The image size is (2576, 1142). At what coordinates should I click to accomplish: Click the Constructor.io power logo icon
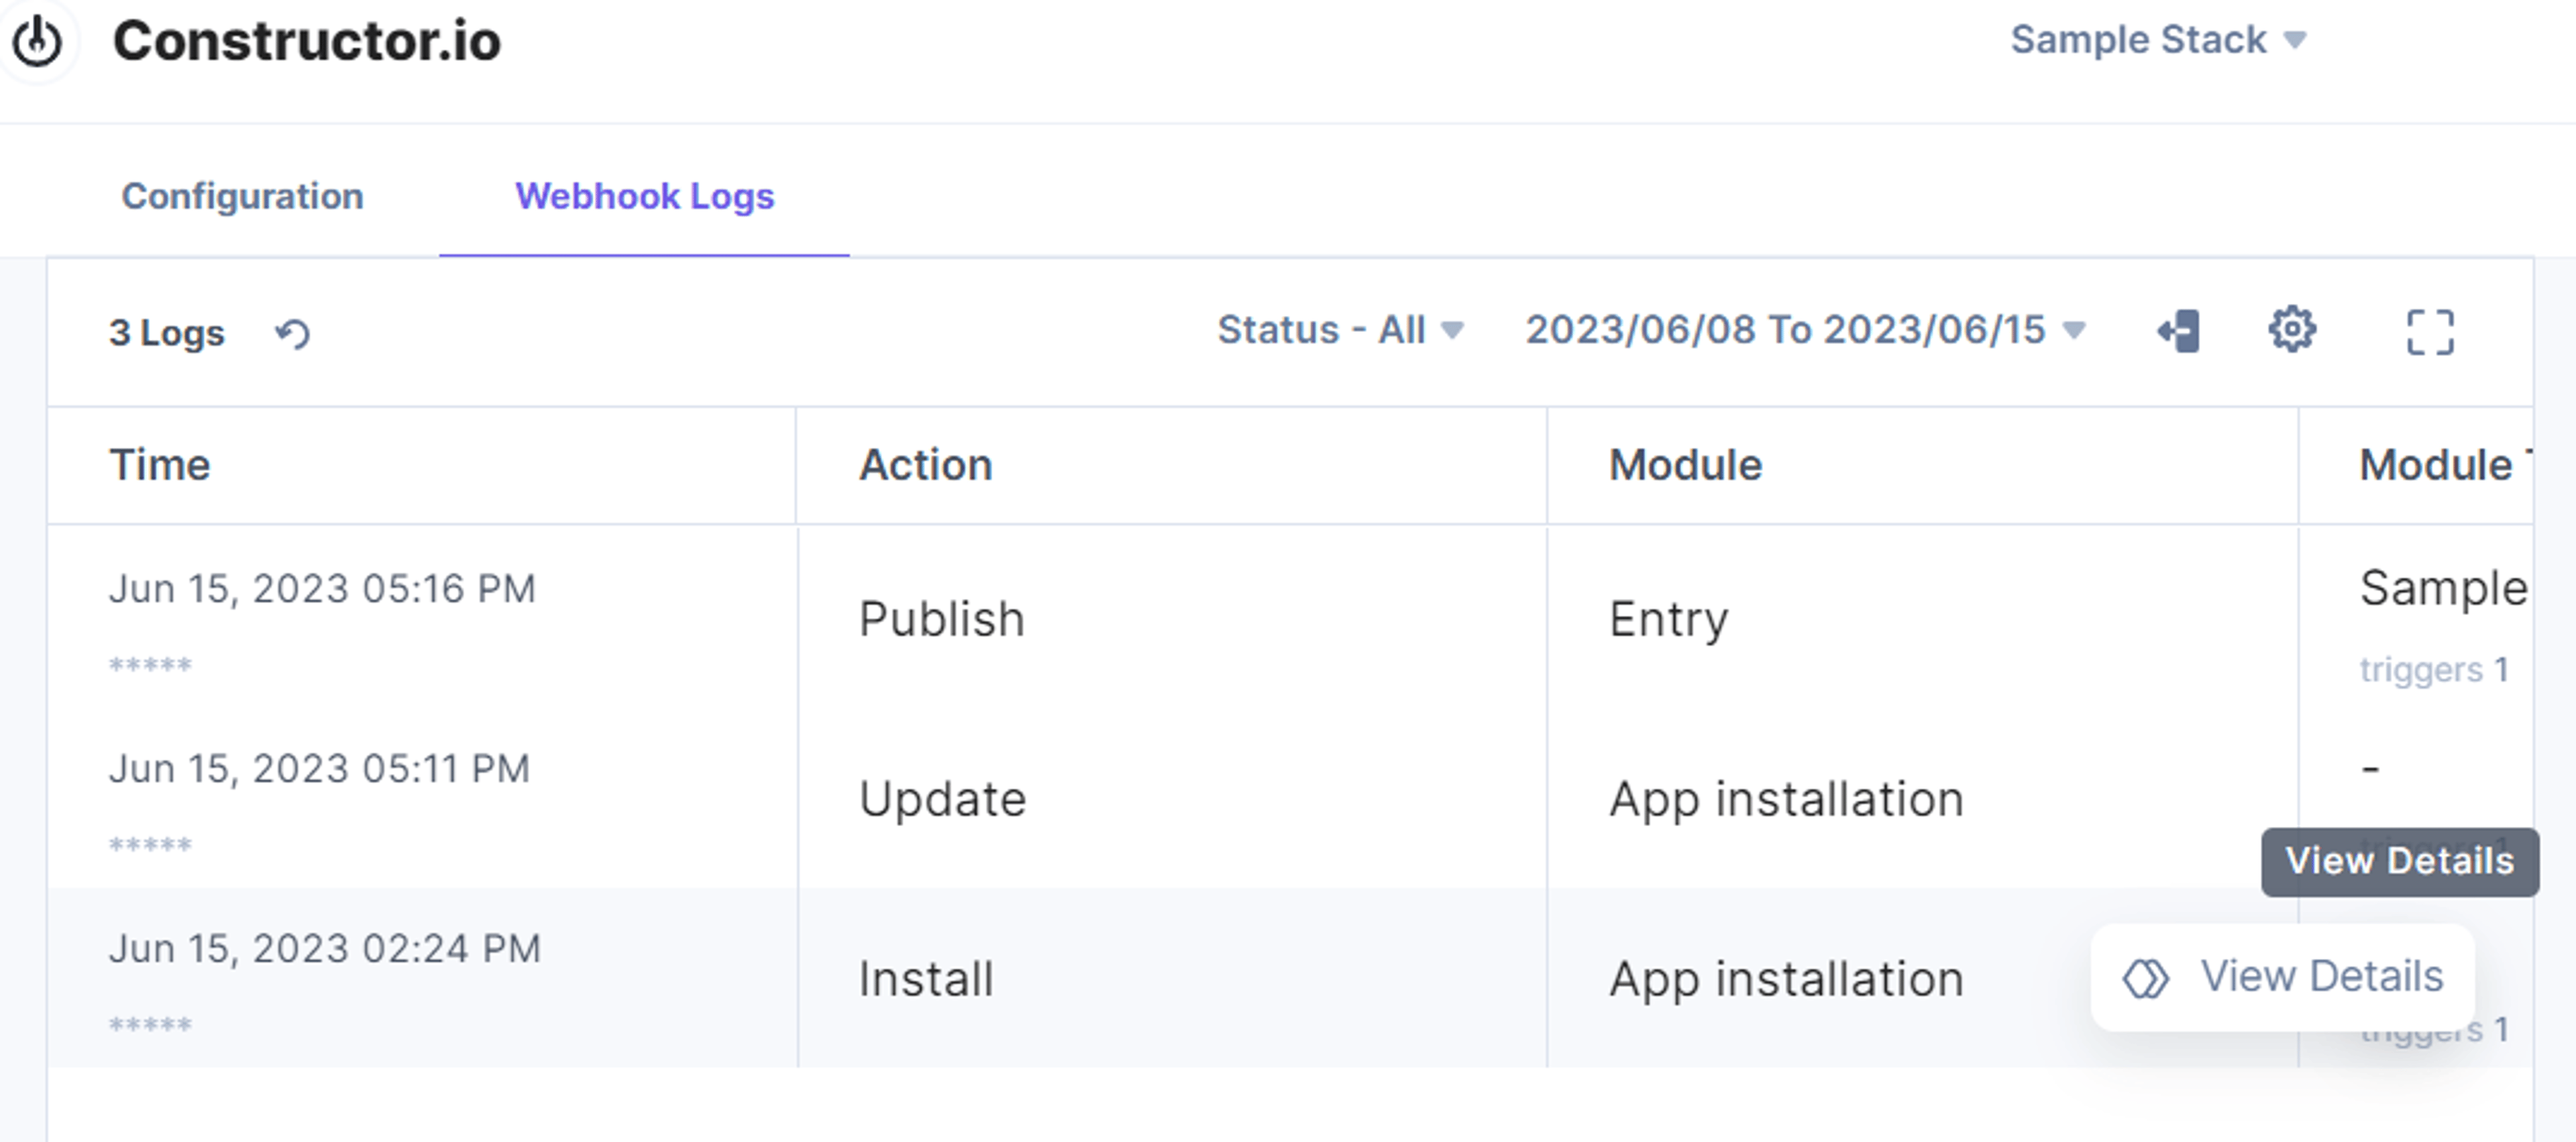(x=37, y=41)
